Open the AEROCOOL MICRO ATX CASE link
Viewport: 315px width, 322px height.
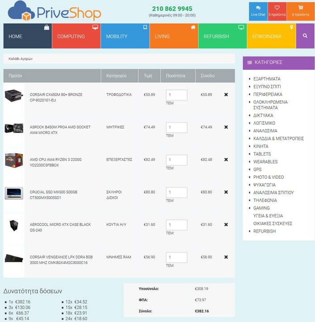coord(60,227)
